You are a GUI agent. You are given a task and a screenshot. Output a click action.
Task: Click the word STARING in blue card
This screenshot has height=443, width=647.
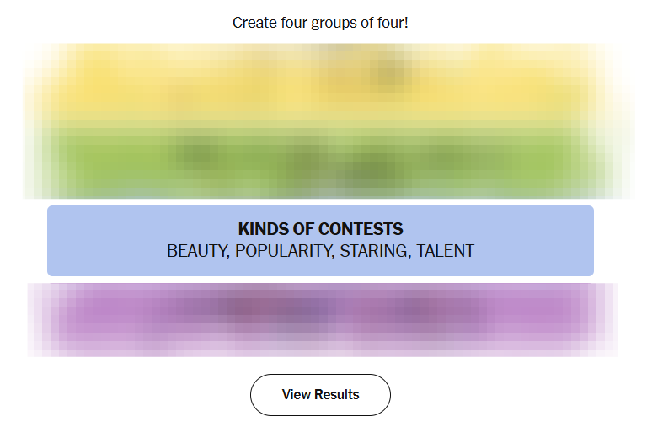[x=375, y=251]
